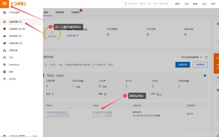Image resolution: width=219 pixels, height=137 pixels.
Task: Click the 运行中 status in instance row
Action: pyautogui.click(x=190, y=114)
